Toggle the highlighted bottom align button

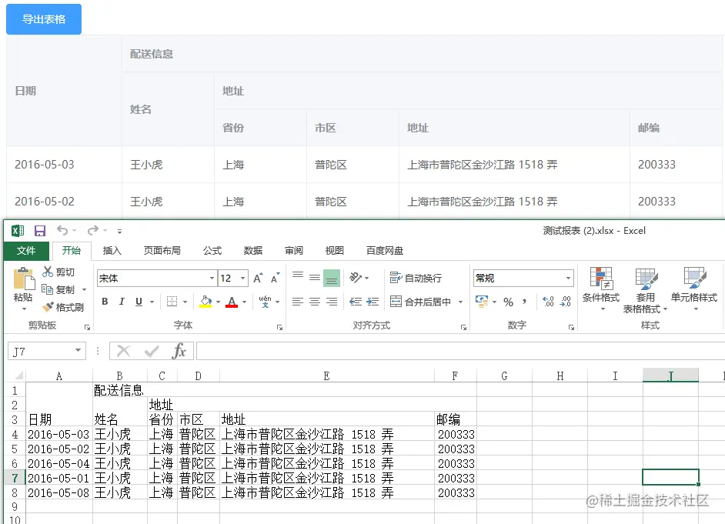tap(332, 279)
